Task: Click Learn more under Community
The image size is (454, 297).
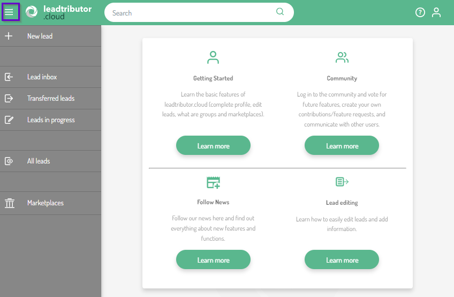Action: [342, 146]
